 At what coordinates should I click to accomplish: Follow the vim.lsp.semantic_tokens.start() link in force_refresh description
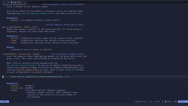38,14
